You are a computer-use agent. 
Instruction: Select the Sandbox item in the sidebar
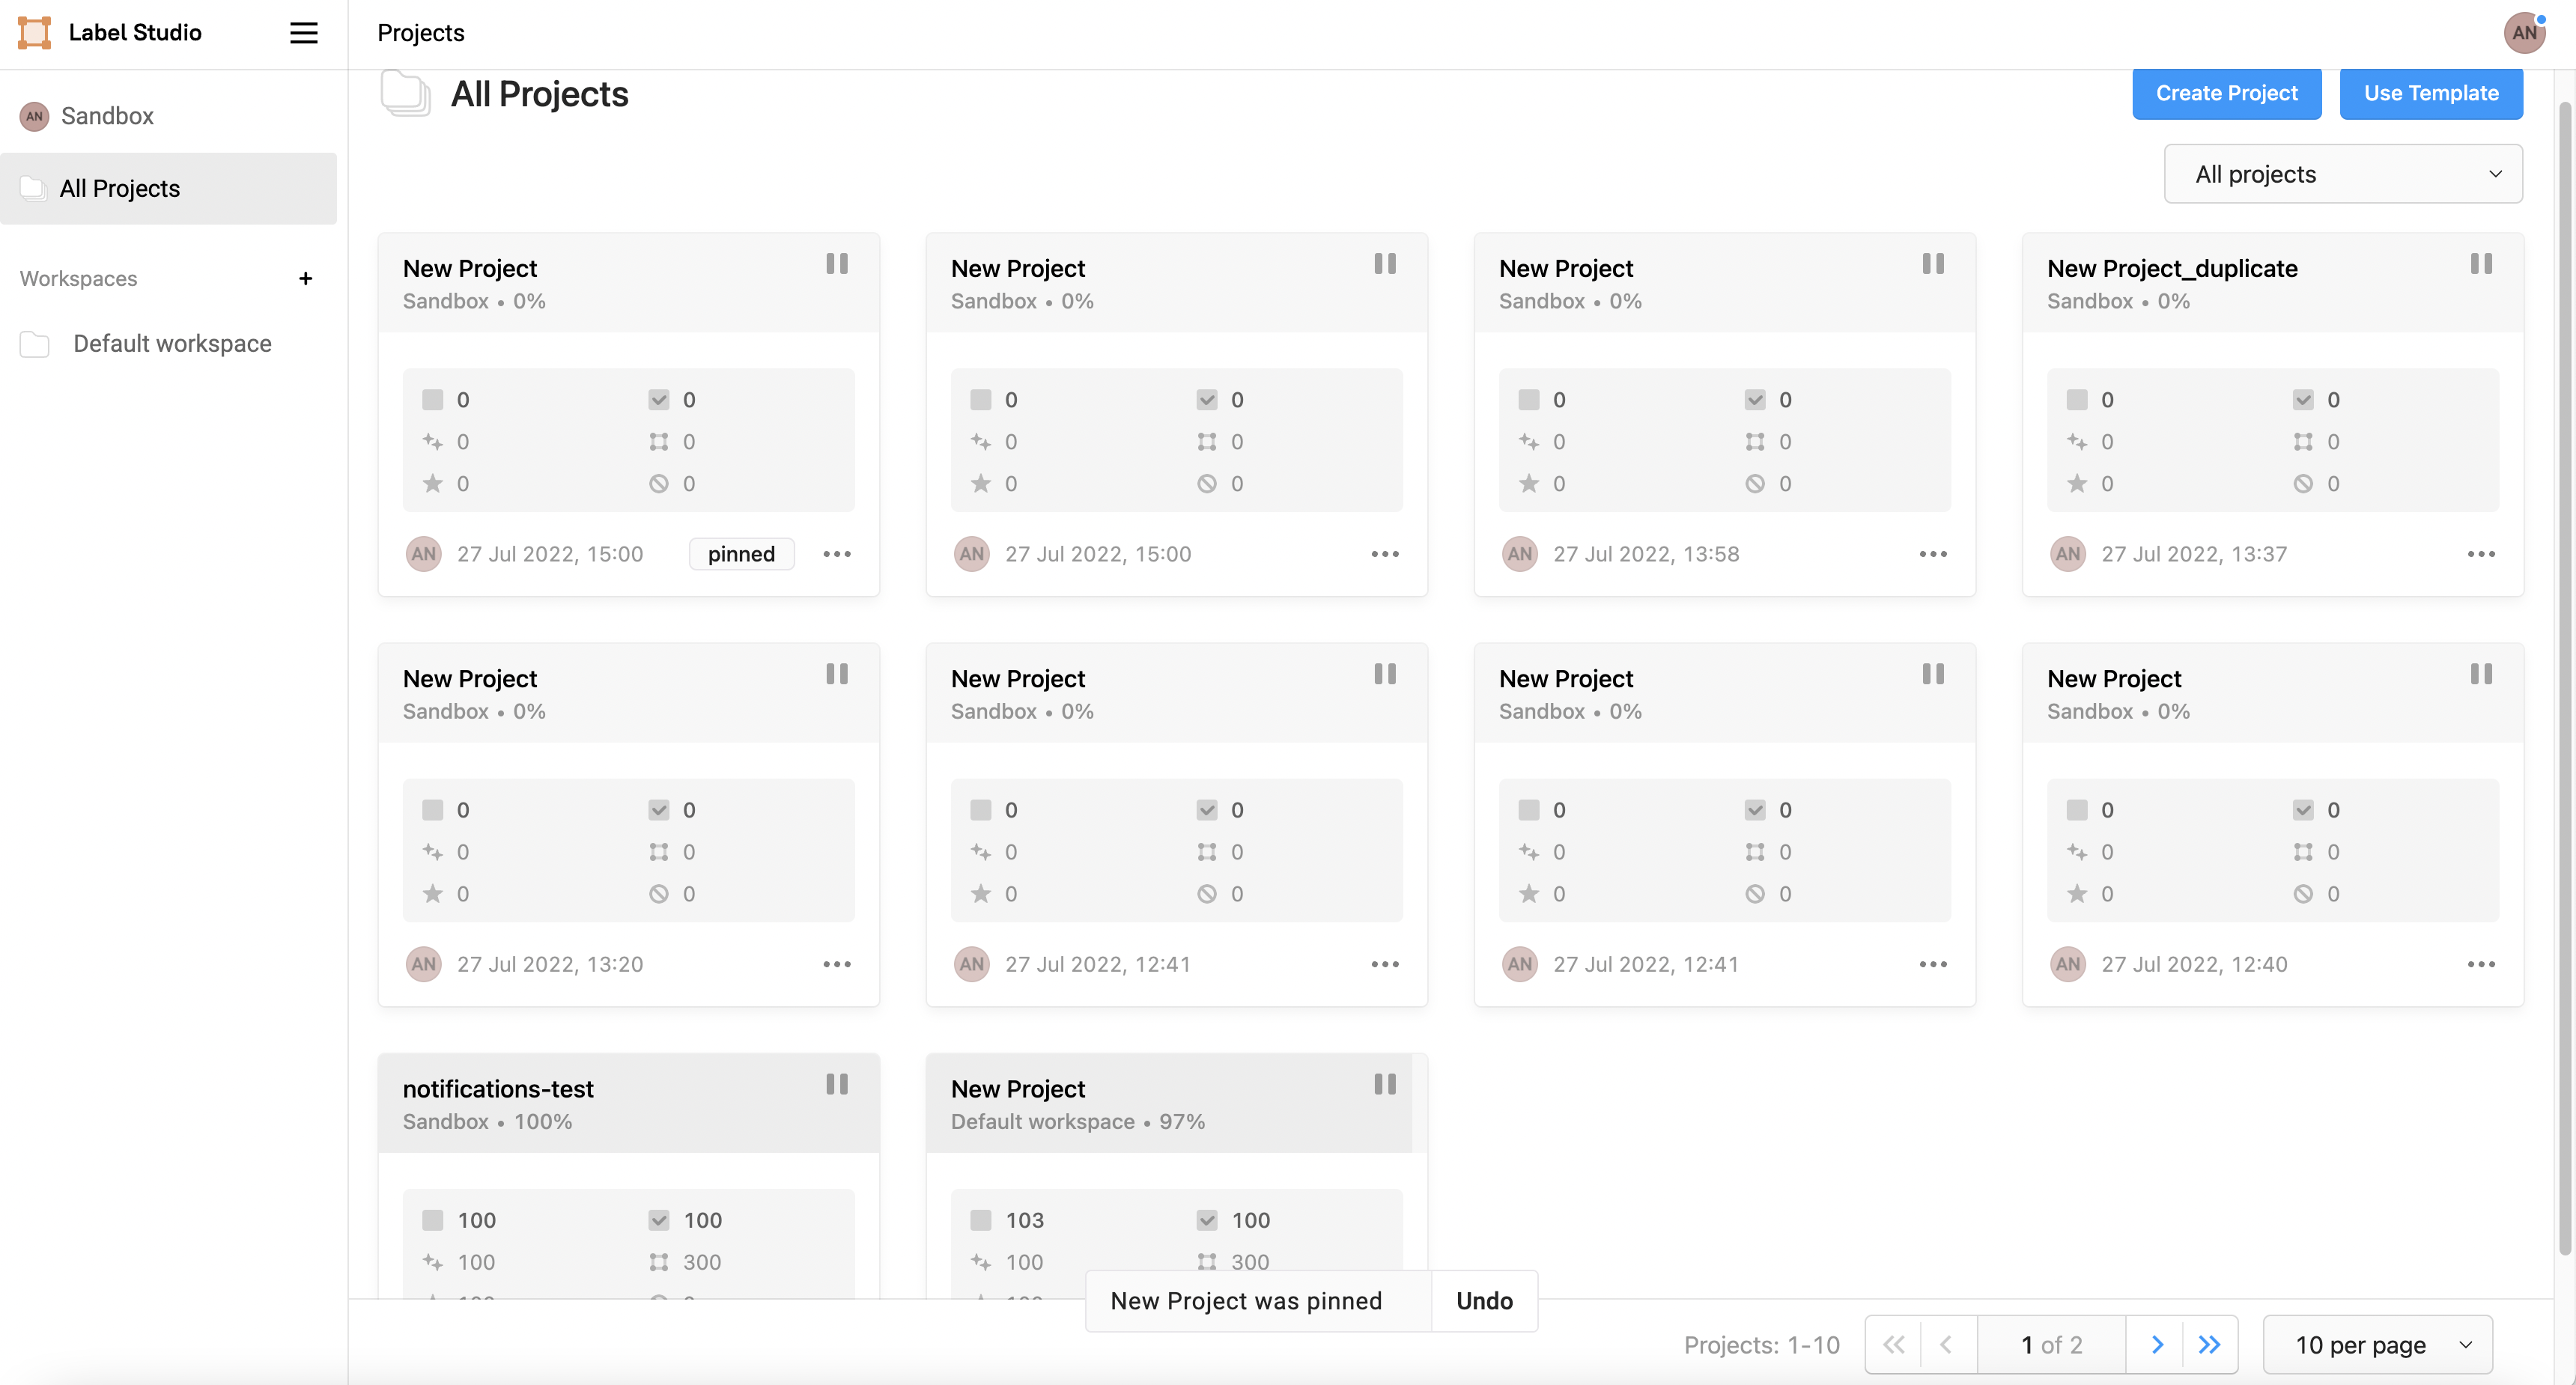tap(107, 116)
